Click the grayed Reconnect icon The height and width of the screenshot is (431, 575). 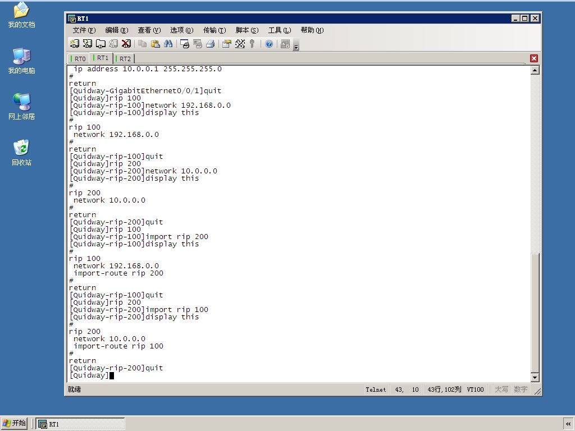tap(113, 44)
